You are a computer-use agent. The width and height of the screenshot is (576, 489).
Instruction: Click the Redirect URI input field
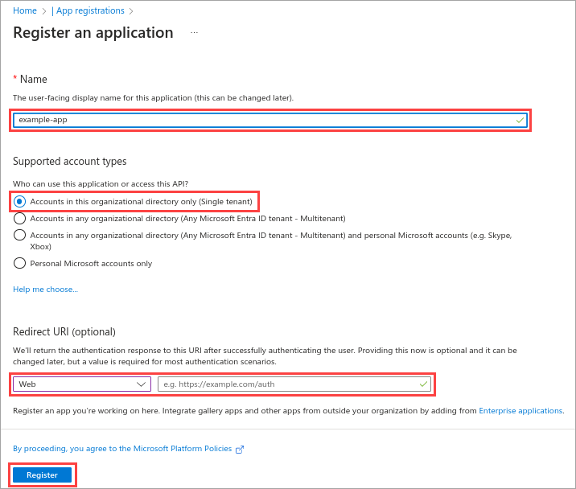coord(294,384)
